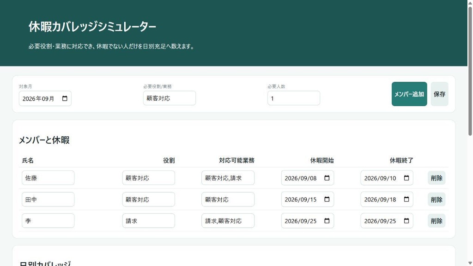
Task: Edit the 請求,顧客対応 対応可能業務 field
Action: [228, 221]
